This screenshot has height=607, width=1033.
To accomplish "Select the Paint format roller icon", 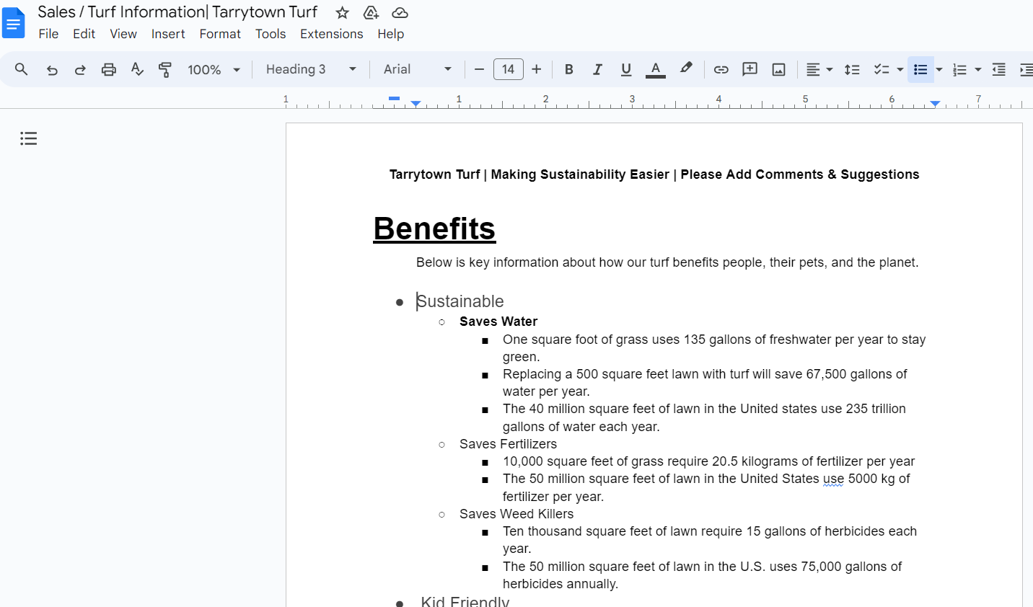I will pos(165,69).
